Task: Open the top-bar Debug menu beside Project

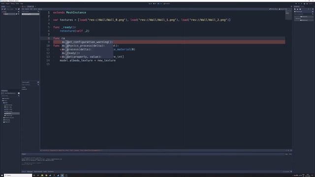Action: click(13, 3)
